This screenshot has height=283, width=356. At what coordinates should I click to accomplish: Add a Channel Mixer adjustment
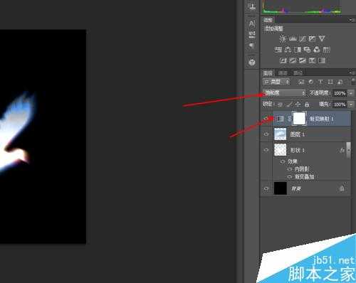point(317,50)
